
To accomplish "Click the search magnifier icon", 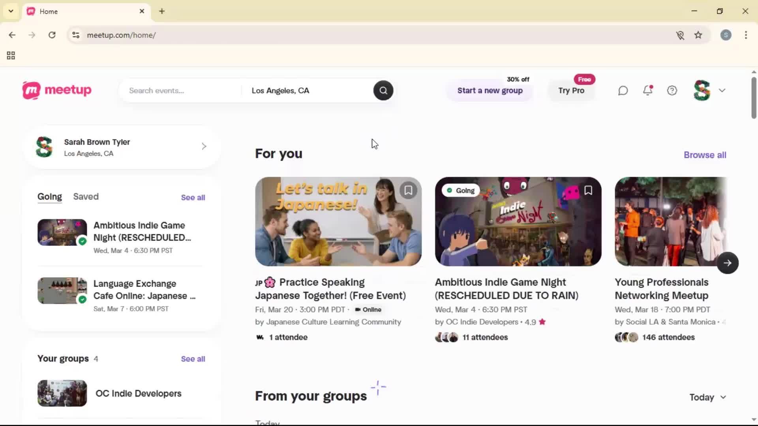I will 383,90.
